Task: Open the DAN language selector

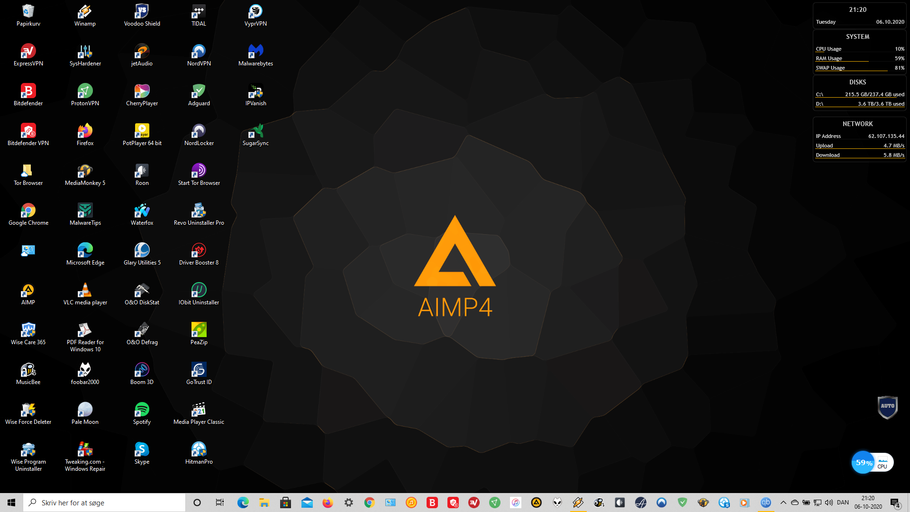Action: [x=843, y=503]
